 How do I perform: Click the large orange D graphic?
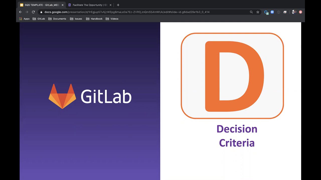point(234,76)
